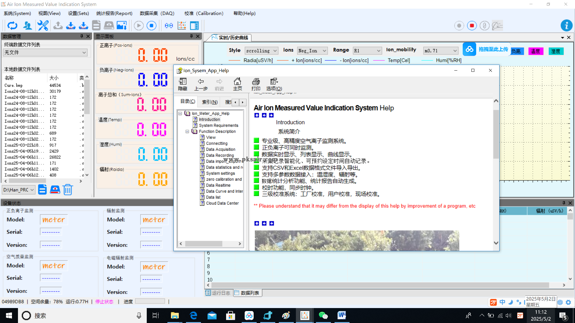Collapse the Function Description tree node
Image resolution: width=575 pixels, height=323 pixels.
click(187, 131)
